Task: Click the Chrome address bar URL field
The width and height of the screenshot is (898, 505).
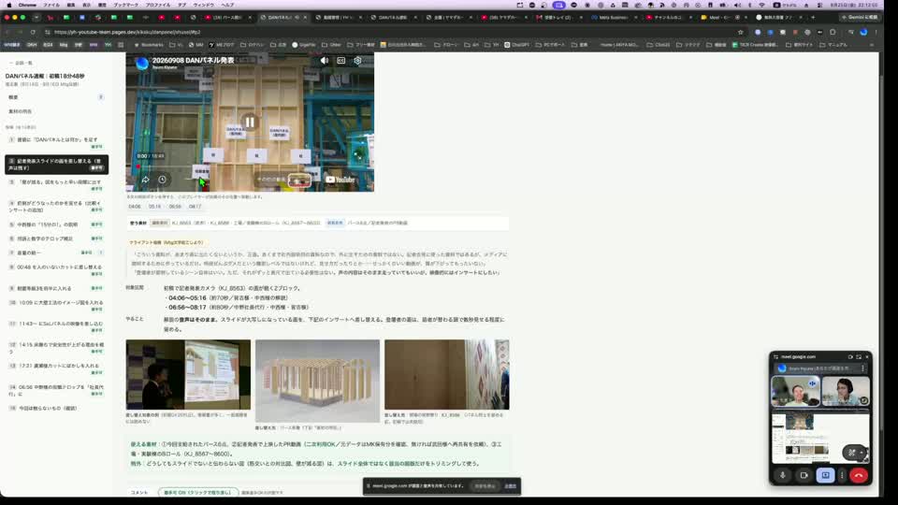Action: pos(389,32)
